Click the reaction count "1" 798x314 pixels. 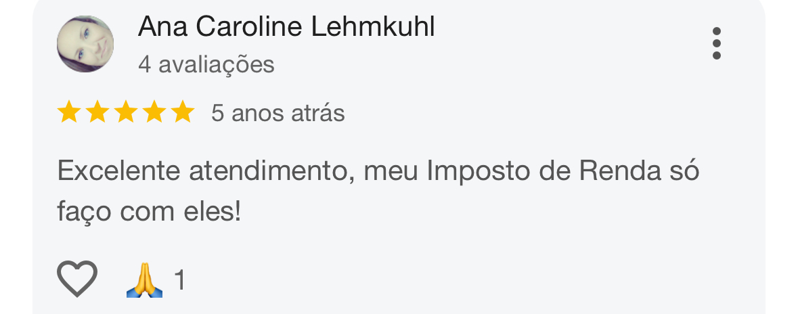[x=179, y=280]
